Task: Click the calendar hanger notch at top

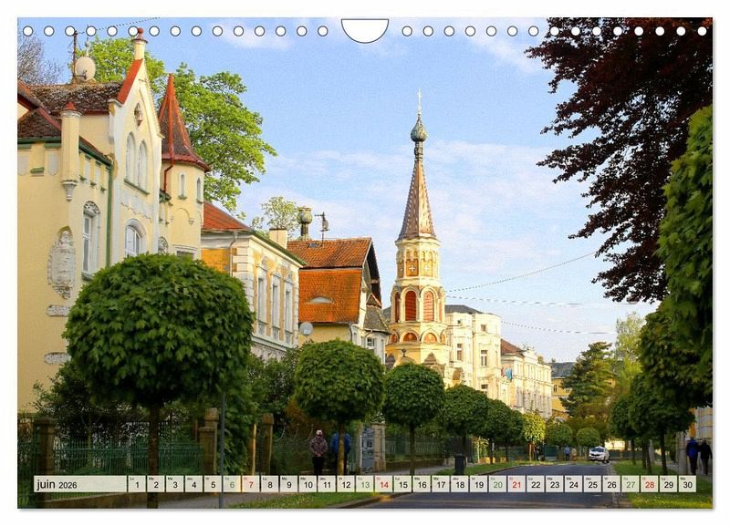Action: coord(365,30)
